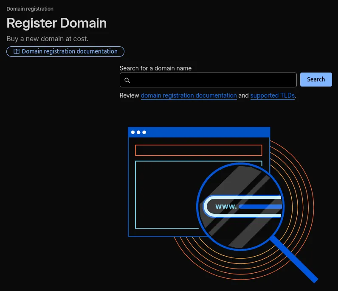Open the supported TLDs link
Image resolution: width=338 pixels, height=291 pixels.
coord(273,95)
